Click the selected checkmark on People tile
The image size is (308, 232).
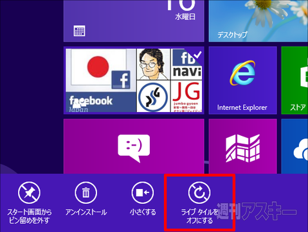coord(197,54)
